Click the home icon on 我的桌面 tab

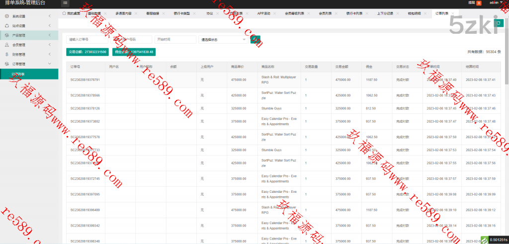64,13
